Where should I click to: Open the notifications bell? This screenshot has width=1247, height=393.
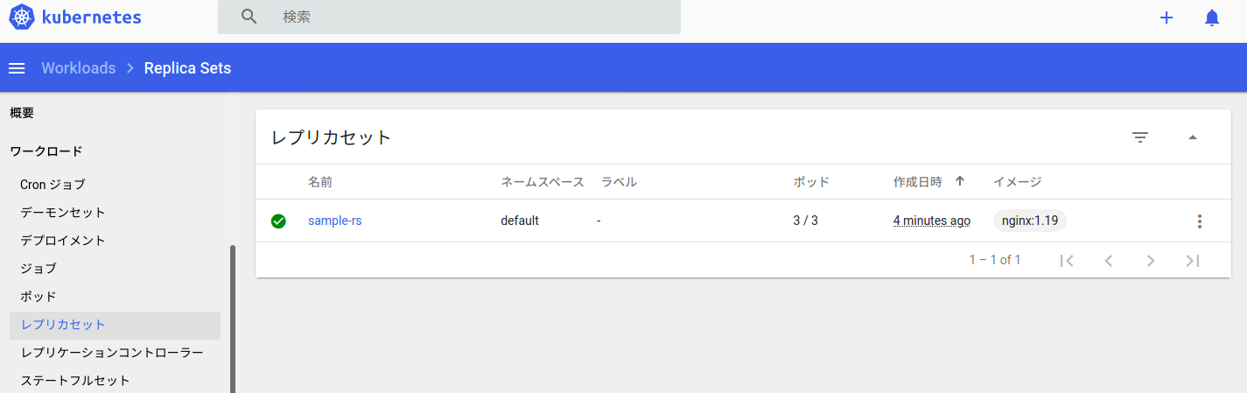[1211, 18]
